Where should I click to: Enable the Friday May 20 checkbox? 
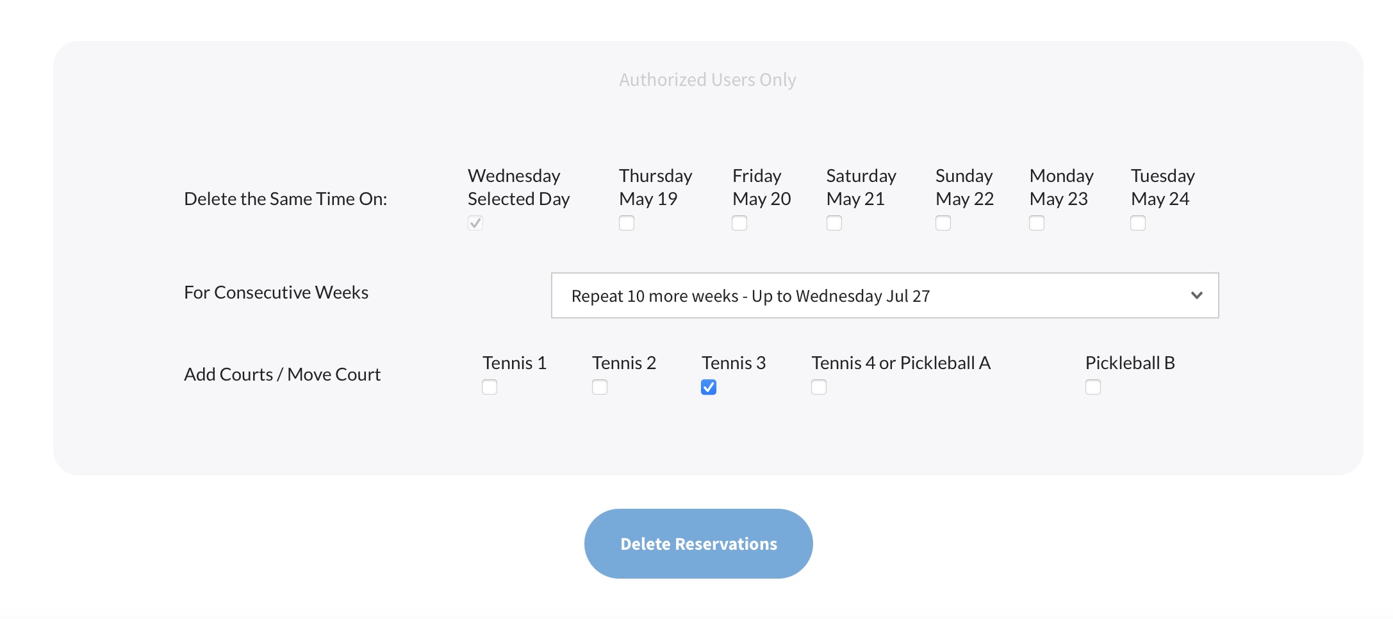coord(739,223)
